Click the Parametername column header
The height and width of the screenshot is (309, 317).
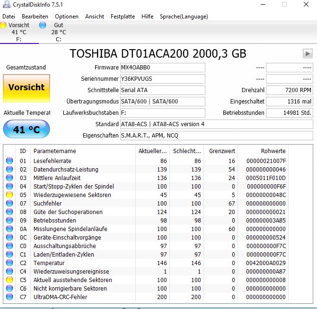(83, 151)
